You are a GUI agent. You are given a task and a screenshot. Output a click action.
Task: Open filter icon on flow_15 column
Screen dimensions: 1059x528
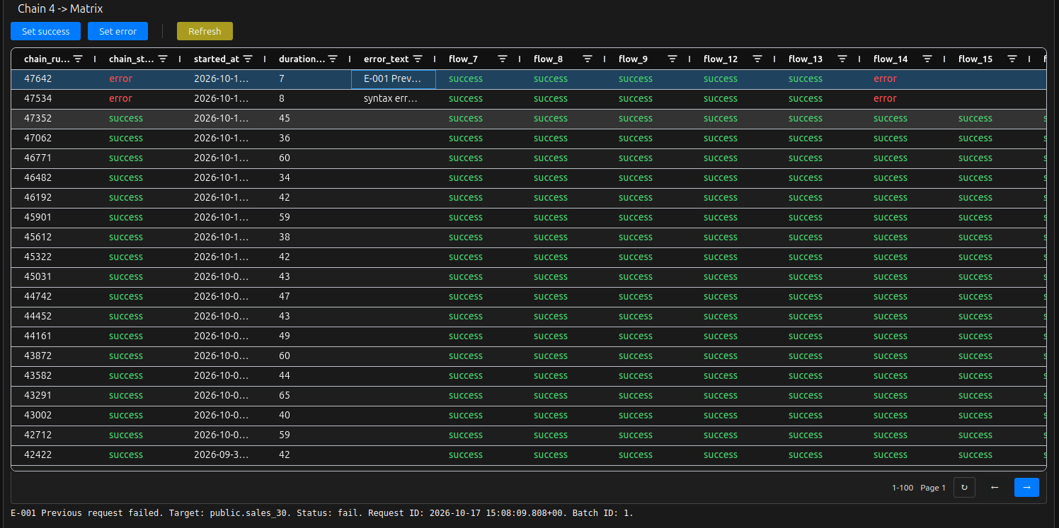(1012, 59)
